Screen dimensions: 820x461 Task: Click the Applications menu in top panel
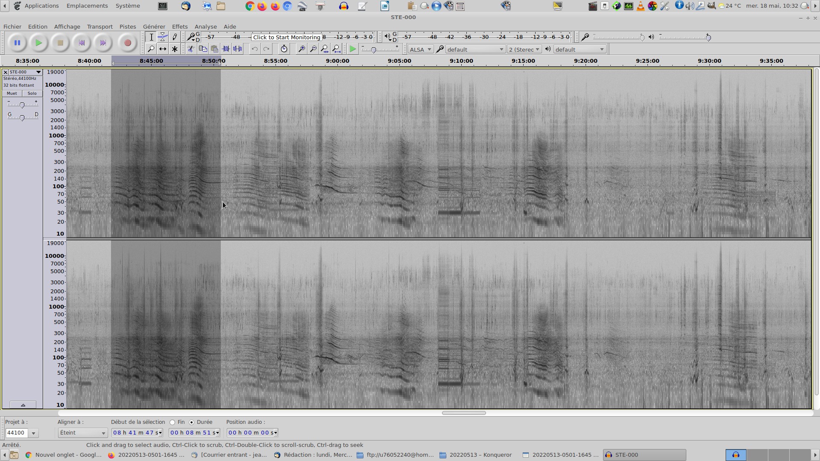tap(41, 6)
